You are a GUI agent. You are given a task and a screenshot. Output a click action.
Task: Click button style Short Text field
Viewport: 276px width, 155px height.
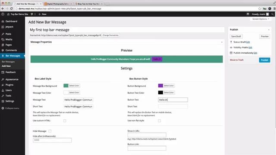173,106
